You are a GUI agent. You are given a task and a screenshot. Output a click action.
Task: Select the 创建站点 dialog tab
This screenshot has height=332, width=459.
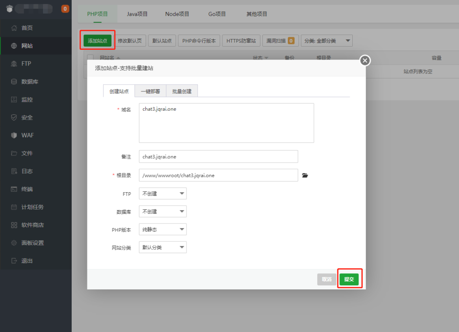point(119,91)
